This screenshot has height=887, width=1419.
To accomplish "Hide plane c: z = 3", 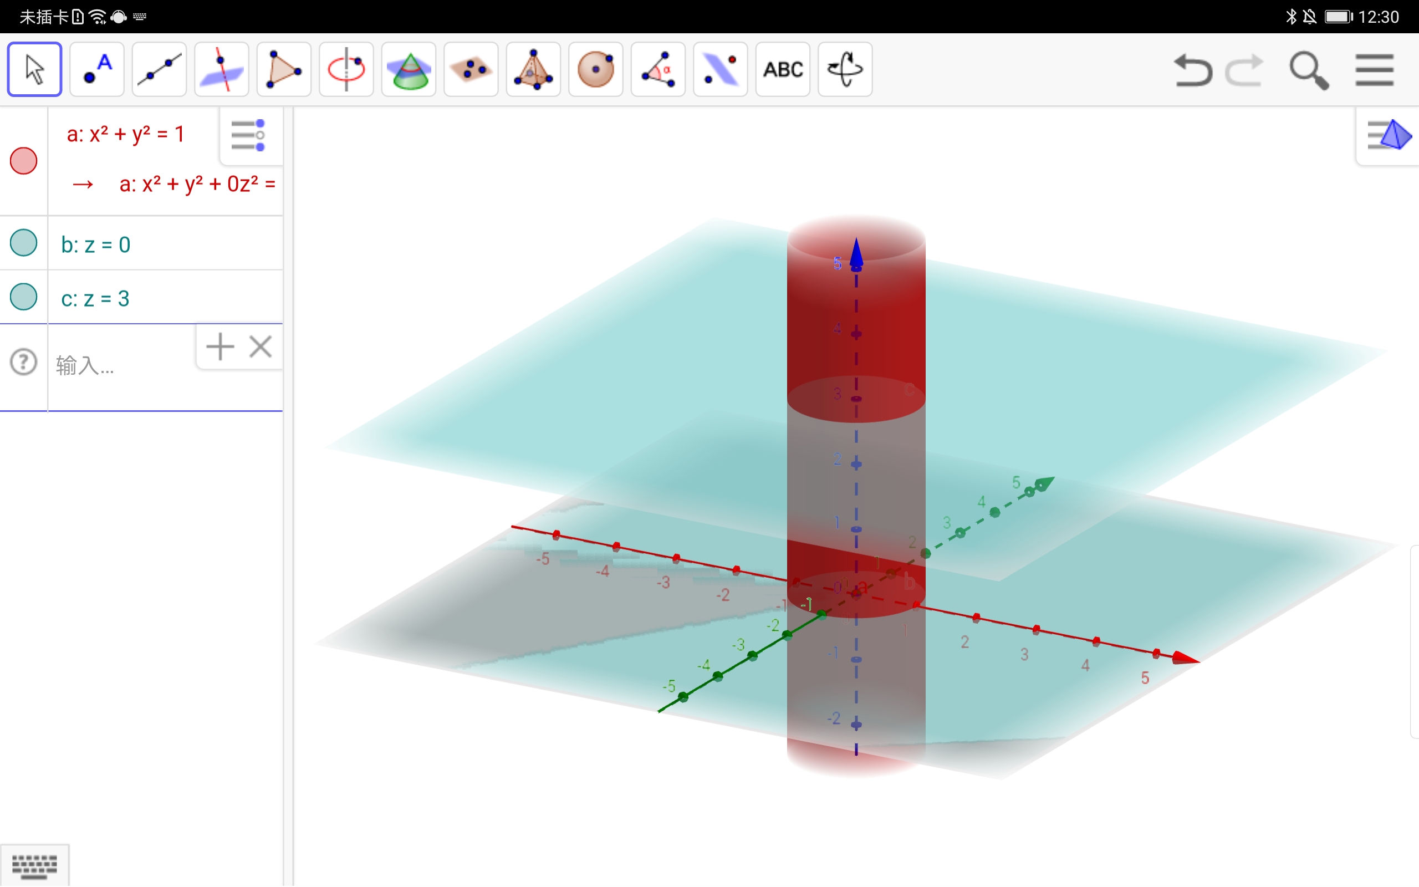I will pos(23,297).
